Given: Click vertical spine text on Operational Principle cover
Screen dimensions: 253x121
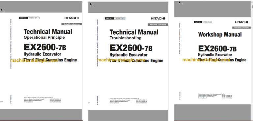Looking at the screenshot, I should (x=11, y=44).
